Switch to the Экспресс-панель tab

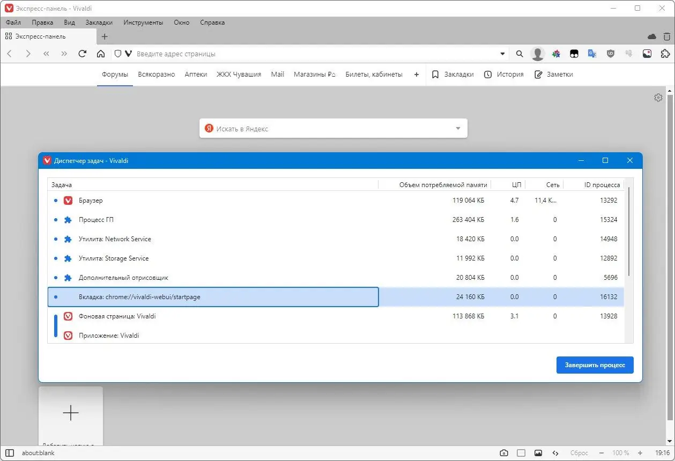coord(48,36)
